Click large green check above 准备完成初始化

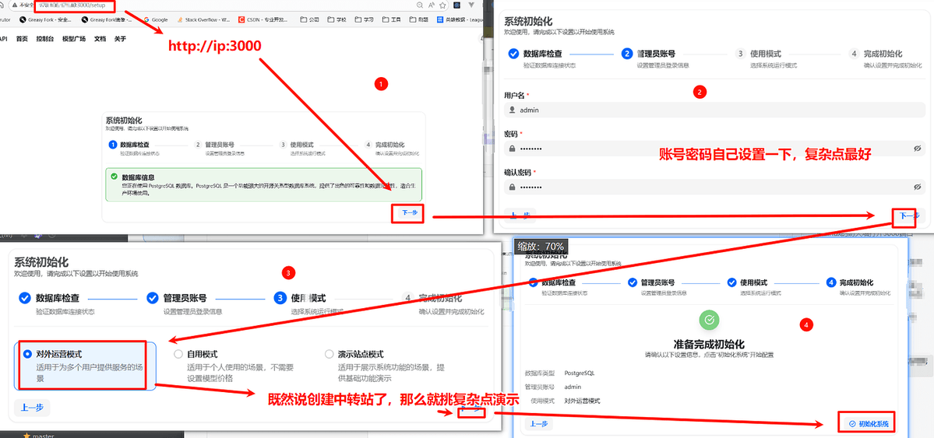coord(709,321)
